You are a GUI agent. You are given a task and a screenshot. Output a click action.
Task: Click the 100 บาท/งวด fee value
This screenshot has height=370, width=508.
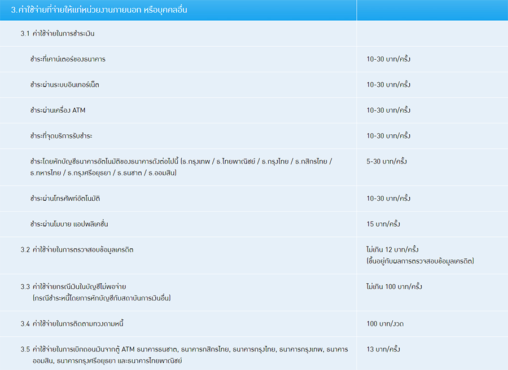pyautogui.click(x=385, y=323)
